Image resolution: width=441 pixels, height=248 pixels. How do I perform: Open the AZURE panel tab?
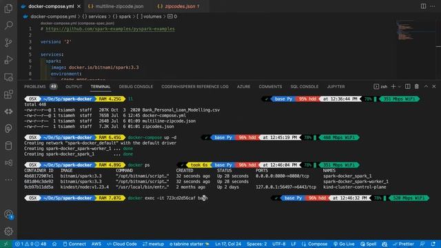[x=243, y=87]
